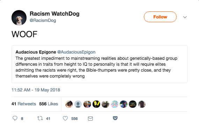Open the quoted tweet text body
This screenshot has width=199, height=129.
tap(96, 67)
